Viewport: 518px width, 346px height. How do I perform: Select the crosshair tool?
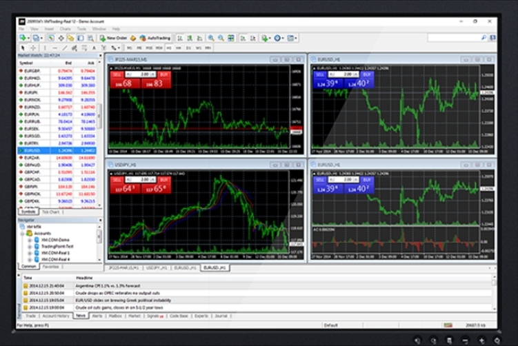(x=33, y=48)
